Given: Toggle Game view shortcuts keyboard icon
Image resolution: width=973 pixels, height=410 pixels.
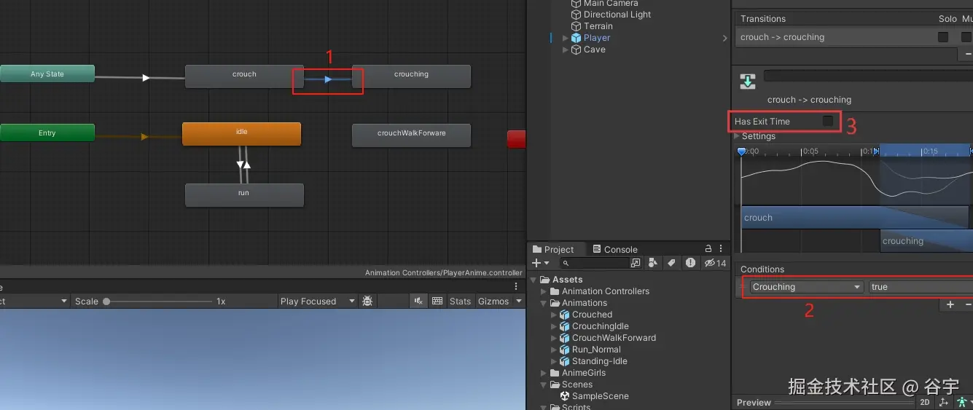Looking at the screenshot, I should click(x=437, y=301).
